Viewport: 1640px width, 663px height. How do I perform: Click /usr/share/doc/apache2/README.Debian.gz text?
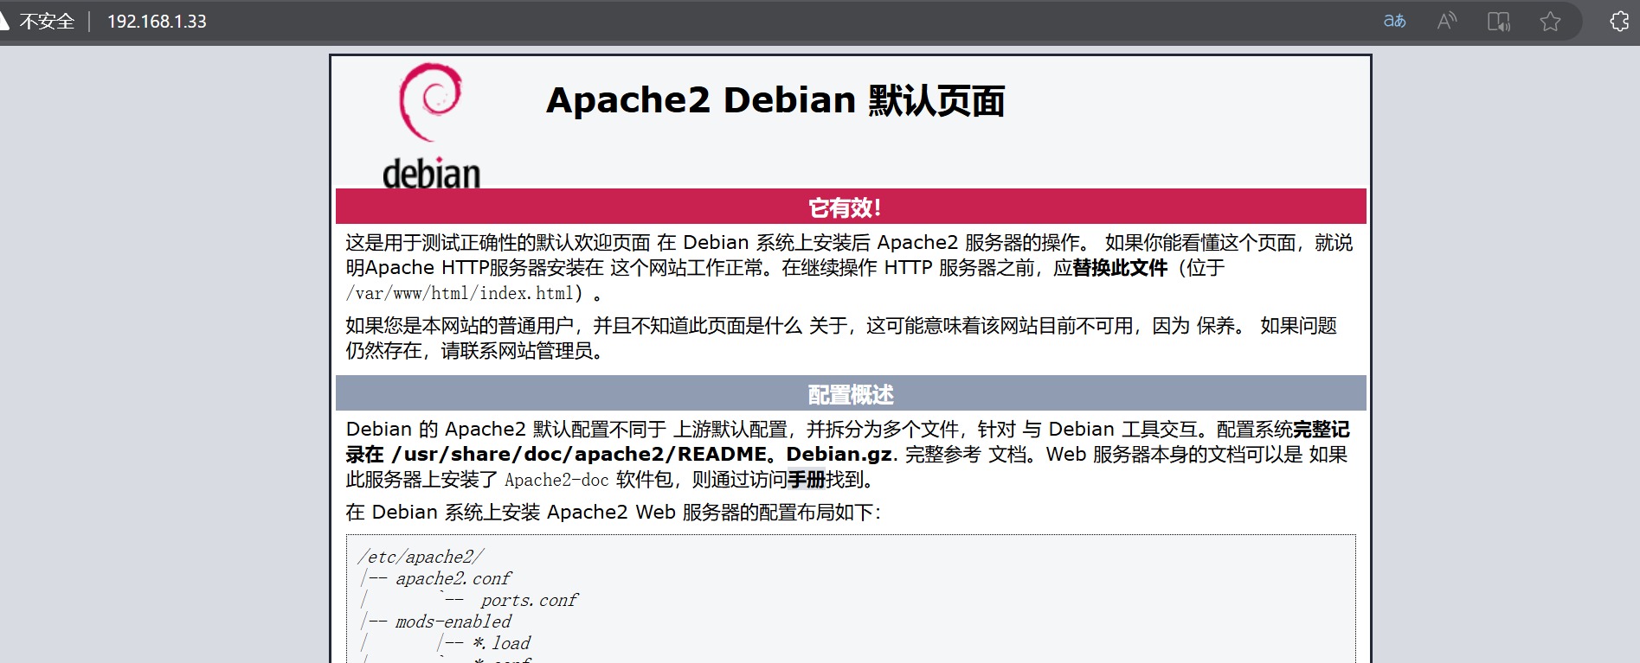[x=642, y=454]
